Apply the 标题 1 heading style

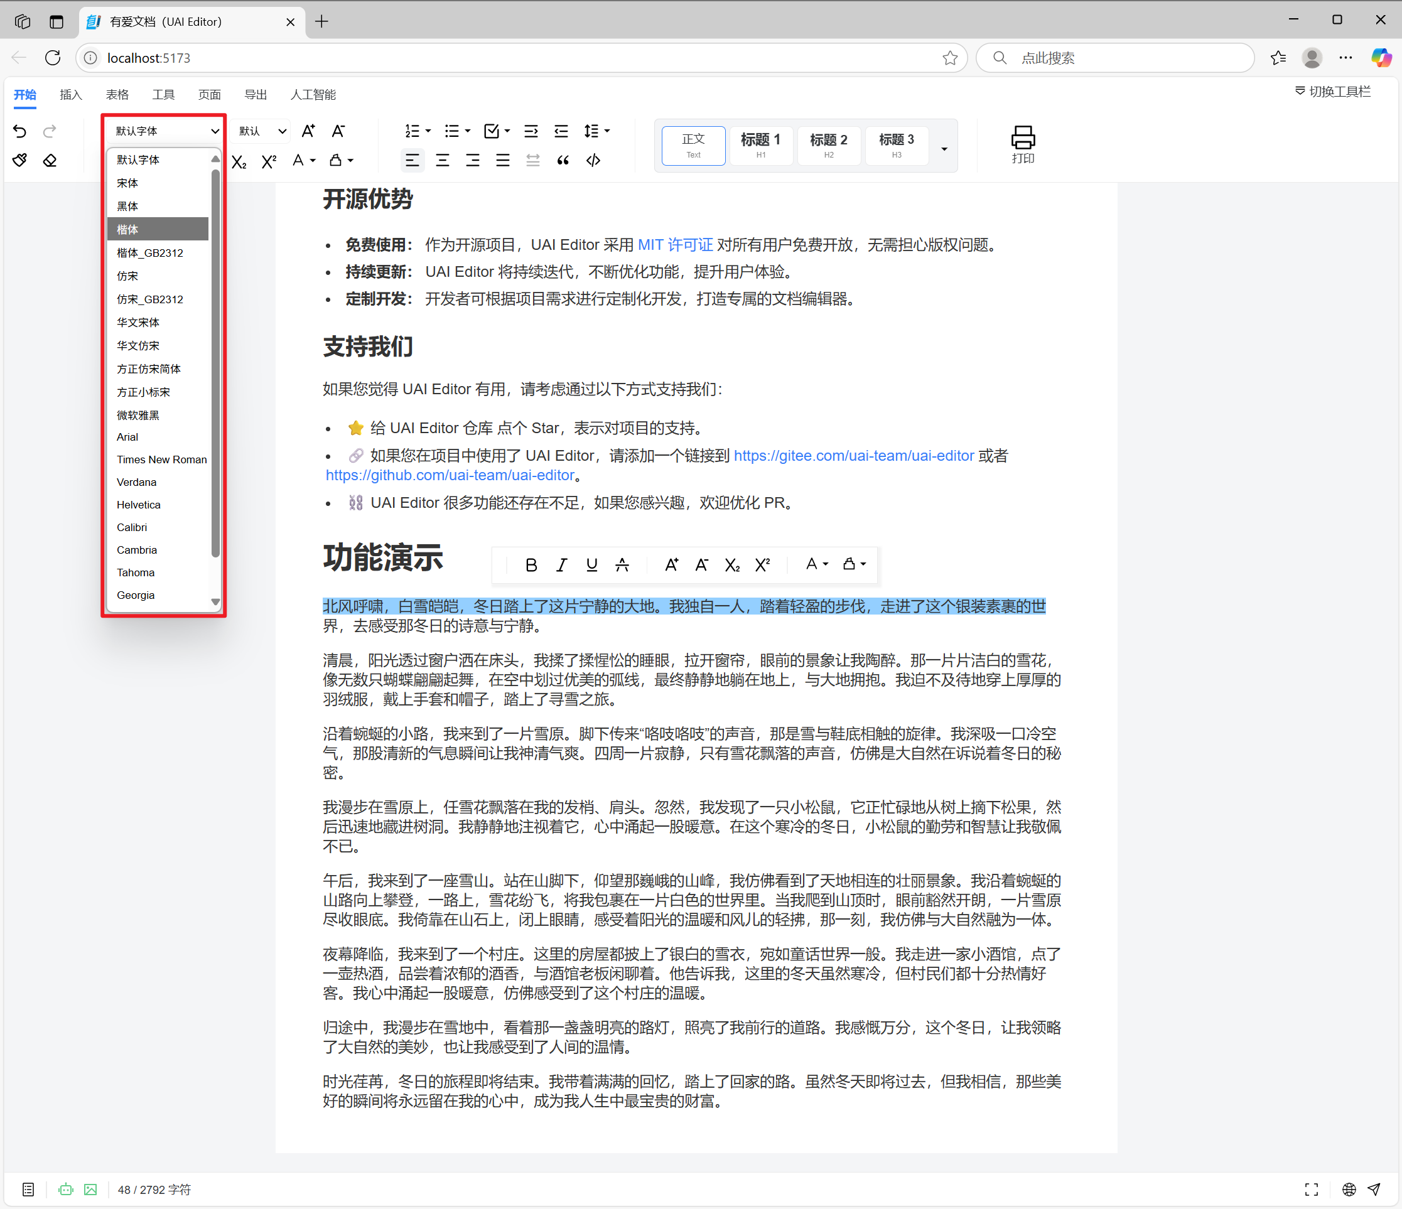click(x=760, y=146)
